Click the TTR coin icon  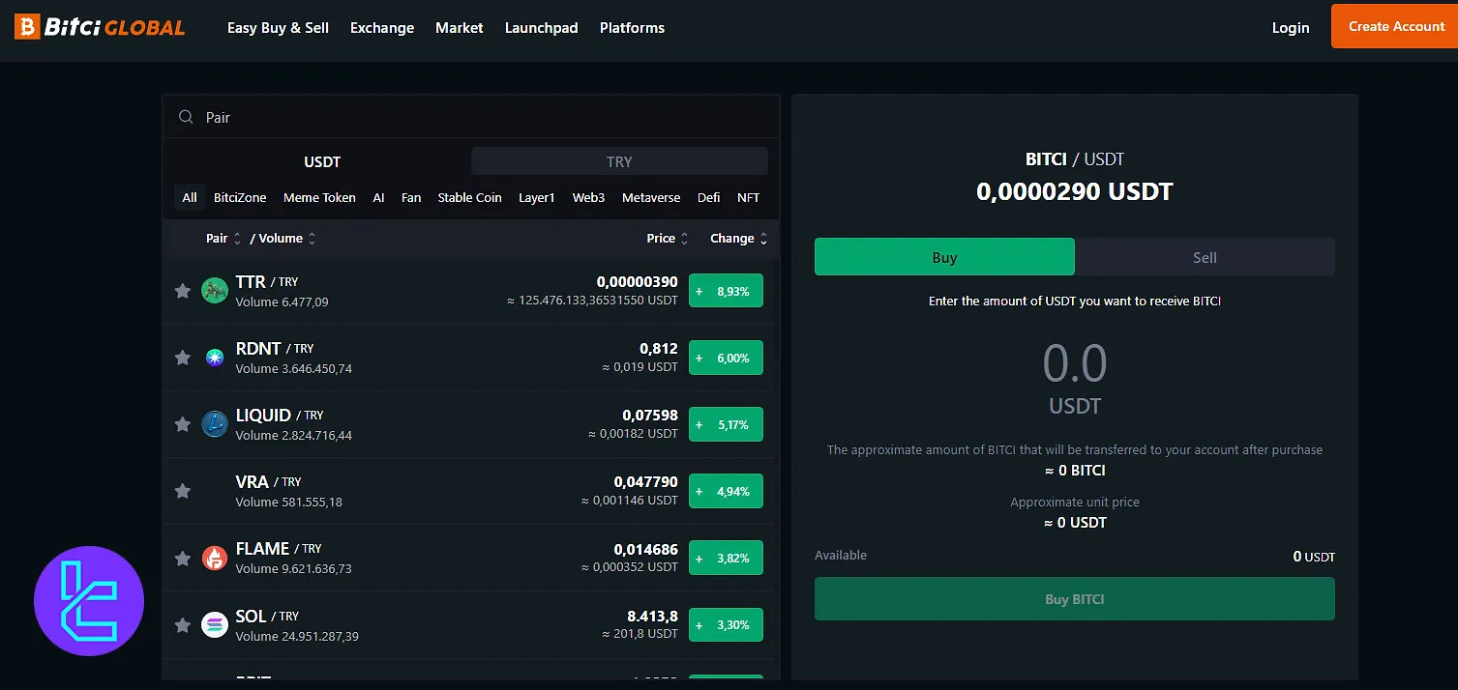point(214,290)
